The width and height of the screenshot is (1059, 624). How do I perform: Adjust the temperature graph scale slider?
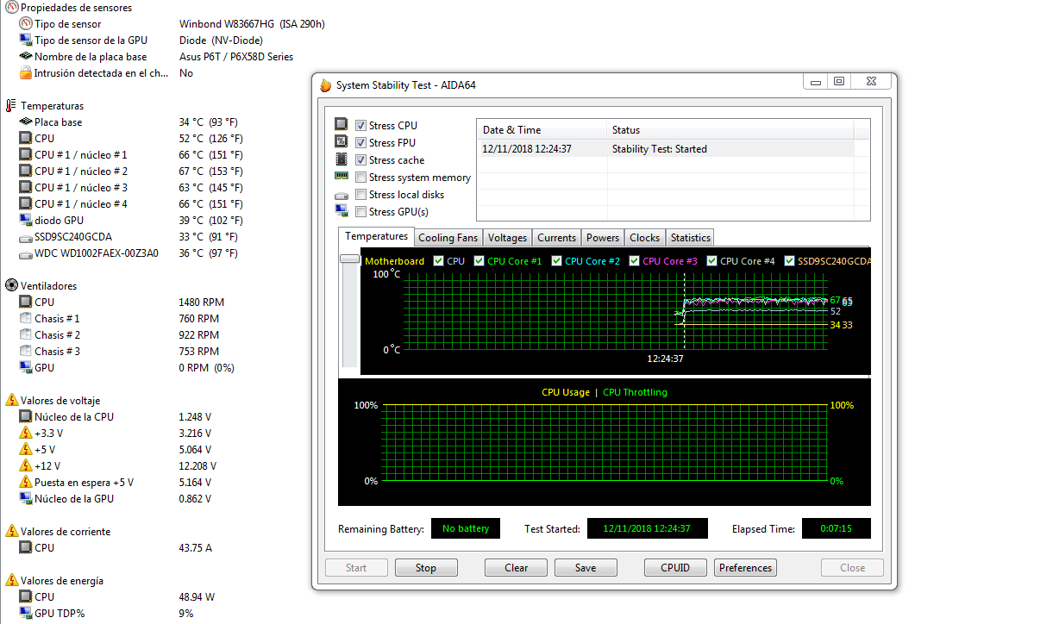point(350,259)
